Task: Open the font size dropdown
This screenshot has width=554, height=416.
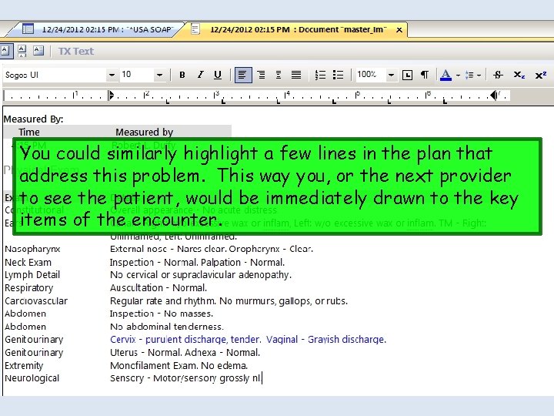Action: tap(159, 75)
